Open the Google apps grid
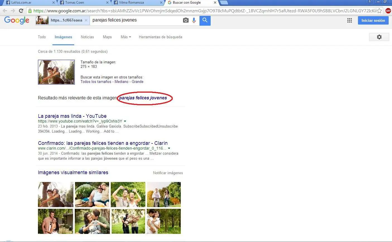This screenshot has width=392, height=242. tap(350, 20)
